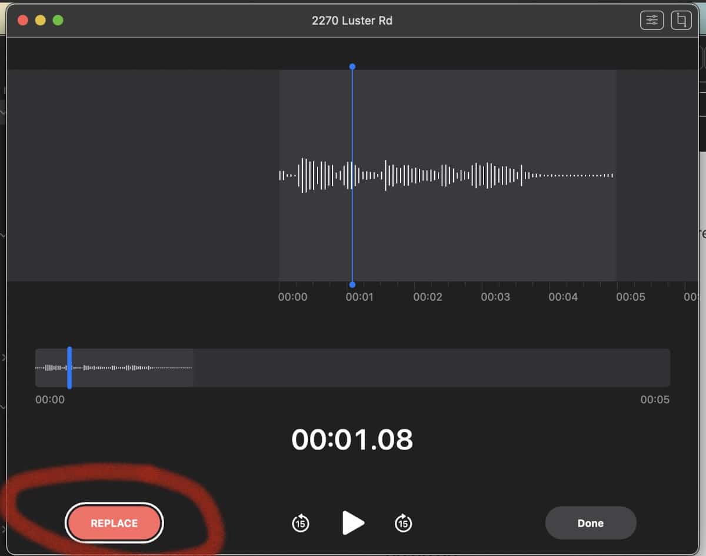The image size is (706, 556).
Task: Close the window with the red button
Action: (x=23, y=21)
